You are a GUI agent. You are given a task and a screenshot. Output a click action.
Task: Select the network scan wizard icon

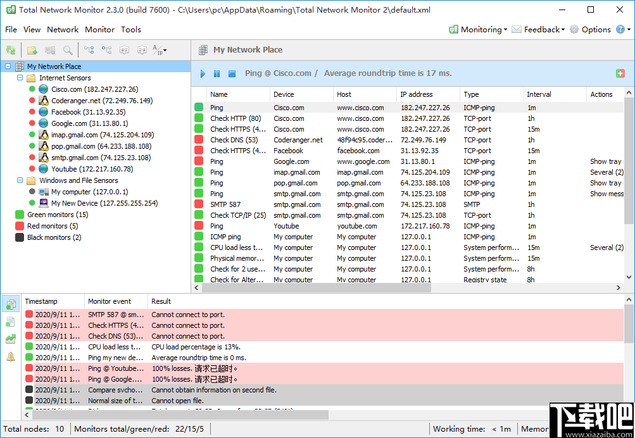click(11, 50)
